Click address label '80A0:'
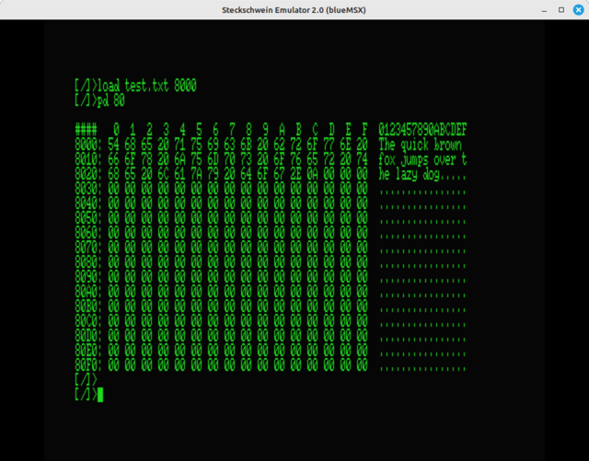The image size is (589, 461). click(88, 292)
